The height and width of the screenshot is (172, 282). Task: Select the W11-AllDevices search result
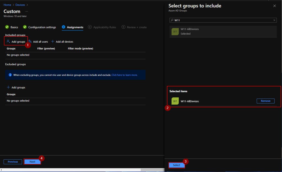tap(223, 31)
